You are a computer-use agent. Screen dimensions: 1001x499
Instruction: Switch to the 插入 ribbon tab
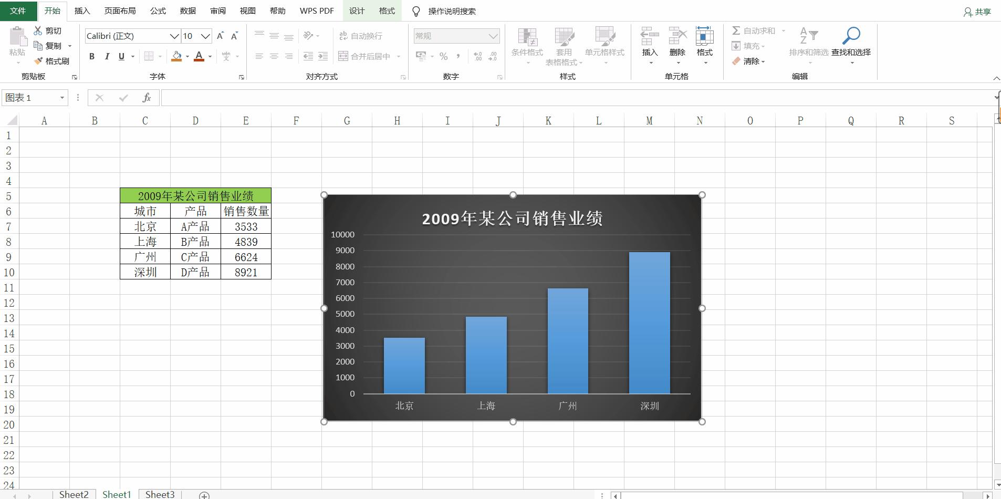coord(82,11)
